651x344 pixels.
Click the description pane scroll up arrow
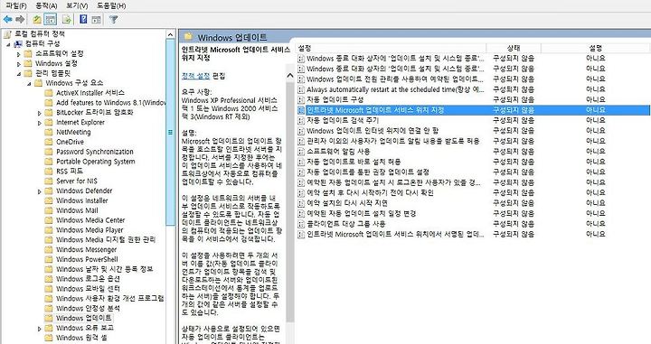[290, 76]
